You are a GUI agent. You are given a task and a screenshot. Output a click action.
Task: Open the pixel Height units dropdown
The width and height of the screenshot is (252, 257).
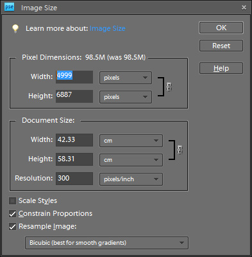(126, 97)
